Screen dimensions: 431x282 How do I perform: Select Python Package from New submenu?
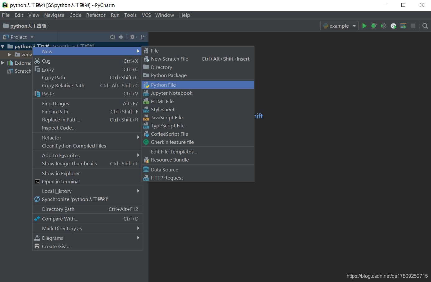coord(198,75)
